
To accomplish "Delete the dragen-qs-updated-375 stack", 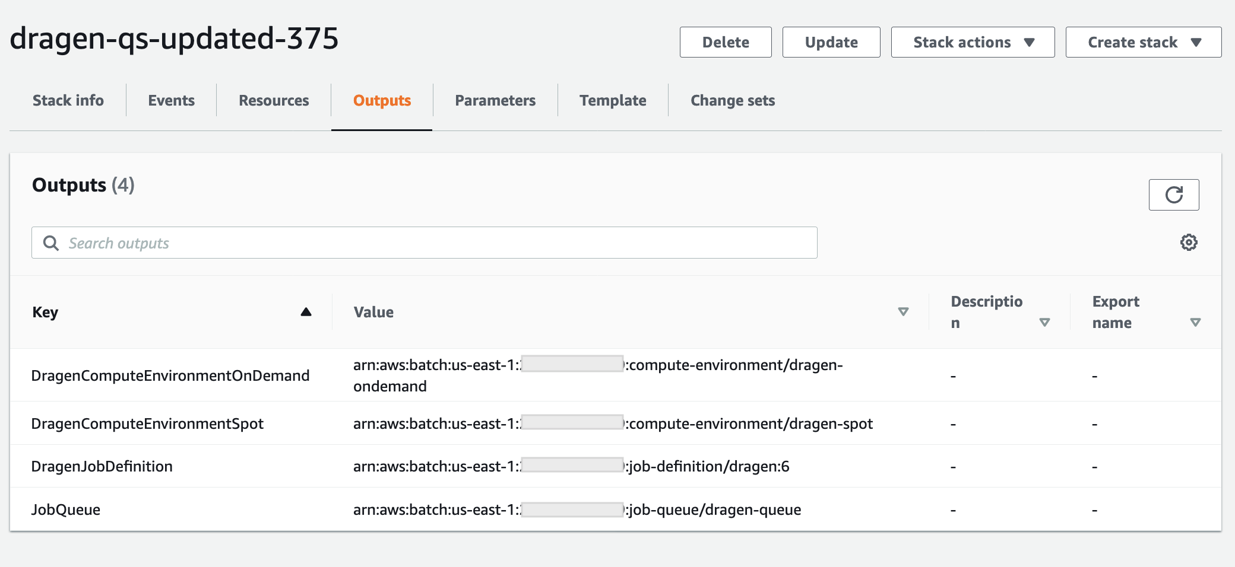I will pos(726,42).
